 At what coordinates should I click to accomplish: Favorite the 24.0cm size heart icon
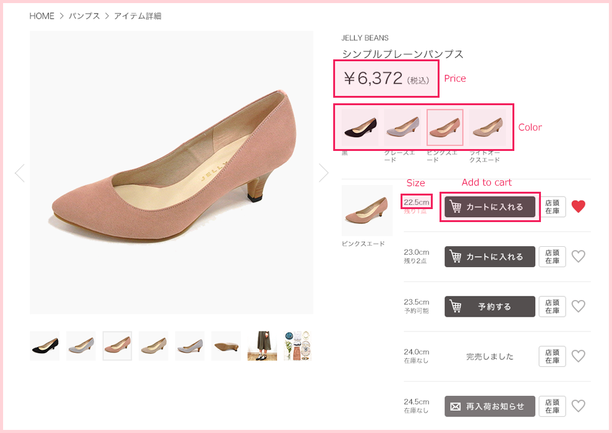click(578, 356)
